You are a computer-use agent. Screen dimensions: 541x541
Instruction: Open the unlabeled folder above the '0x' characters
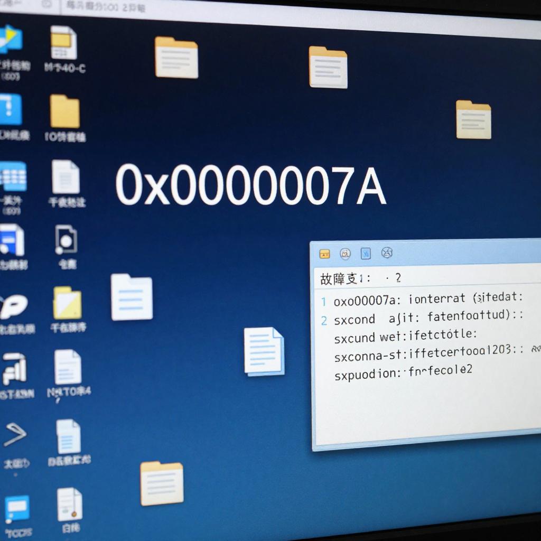tap(176, 57)
